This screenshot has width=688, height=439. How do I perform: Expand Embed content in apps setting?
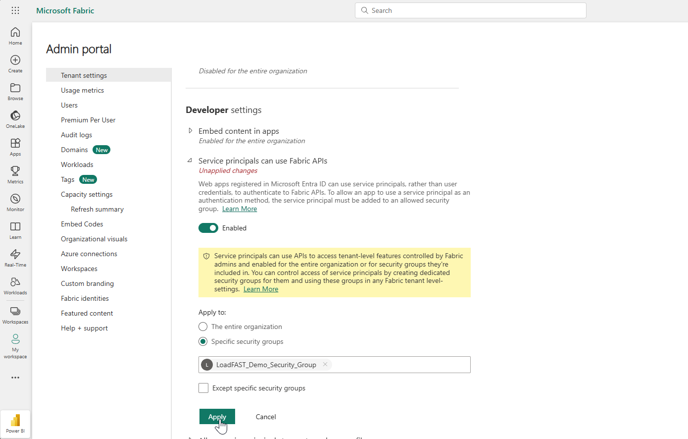point(191,131)
